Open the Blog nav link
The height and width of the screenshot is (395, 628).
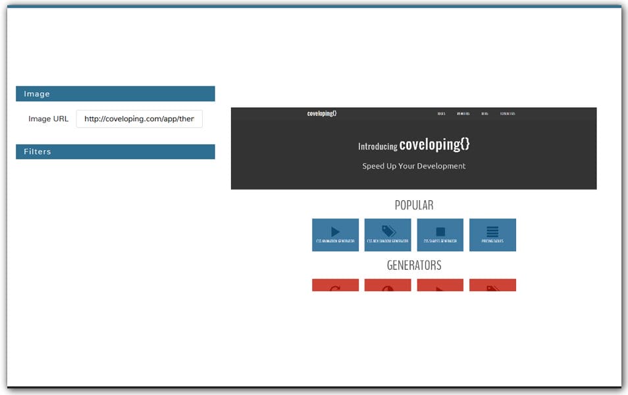(484, 113)
